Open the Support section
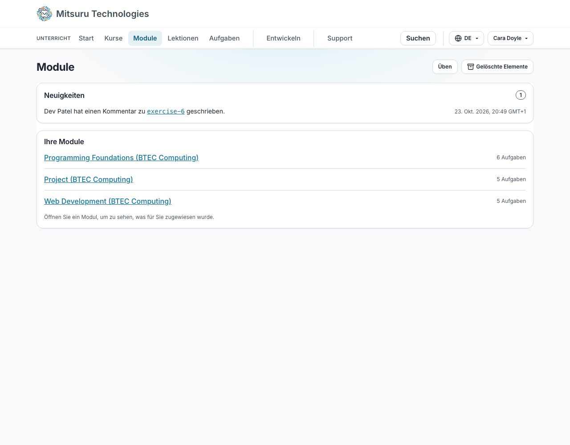This screenshot has width=570, height=445. pos(340,38)
